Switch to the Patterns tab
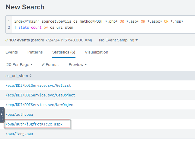 tap(35, 52)
